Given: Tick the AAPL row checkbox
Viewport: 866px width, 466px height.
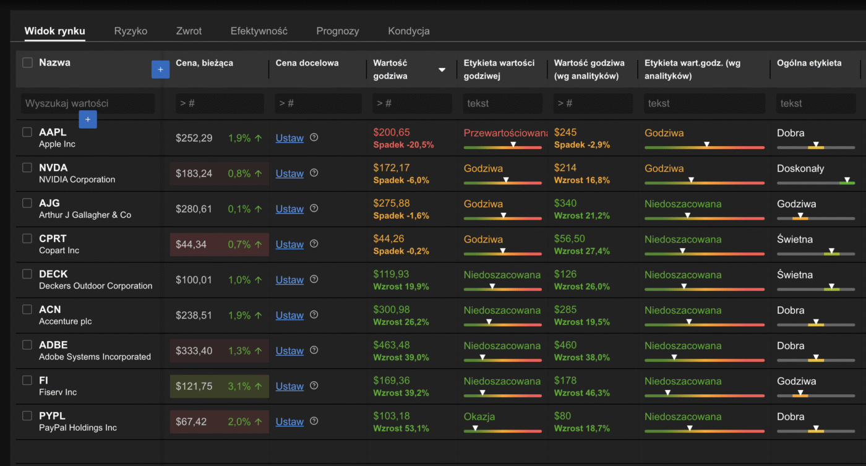Looking at the screenshot, I should (x=27, y=132).
